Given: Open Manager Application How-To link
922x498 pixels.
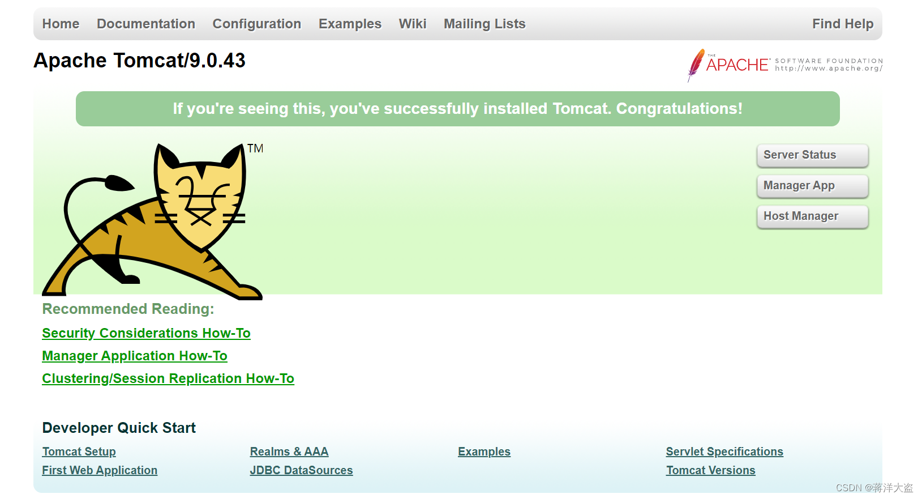Looking at the screenshot, I should [135, 356].
